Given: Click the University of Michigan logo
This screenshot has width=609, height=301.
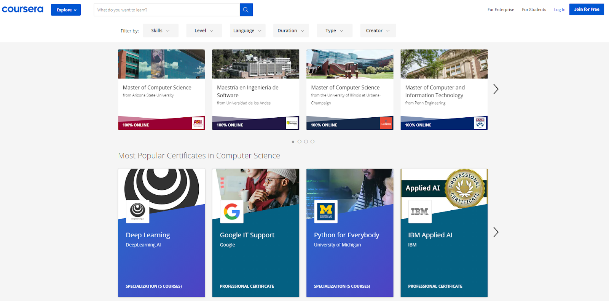Looking at the screenshot, I should pyautogui.click(x=326, y=211).
